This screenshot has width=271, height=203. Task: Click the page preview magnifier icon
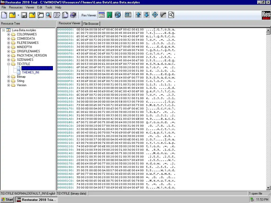click(x=171, y=15)
